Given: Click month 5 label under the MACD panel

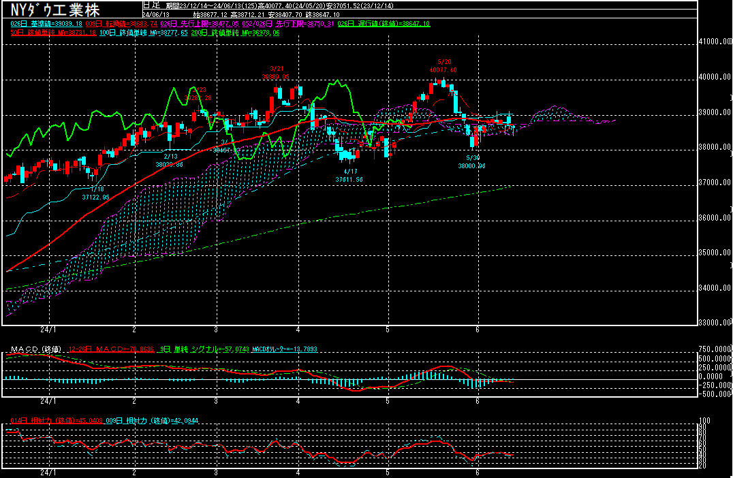Looking at the screenshot, I should pos(388,401).
